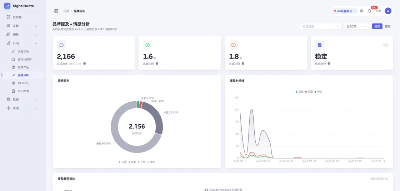Viewport: 400px width, 191px height.
Task: Click the 行动 pencil icon
Action: click(9, 43)
